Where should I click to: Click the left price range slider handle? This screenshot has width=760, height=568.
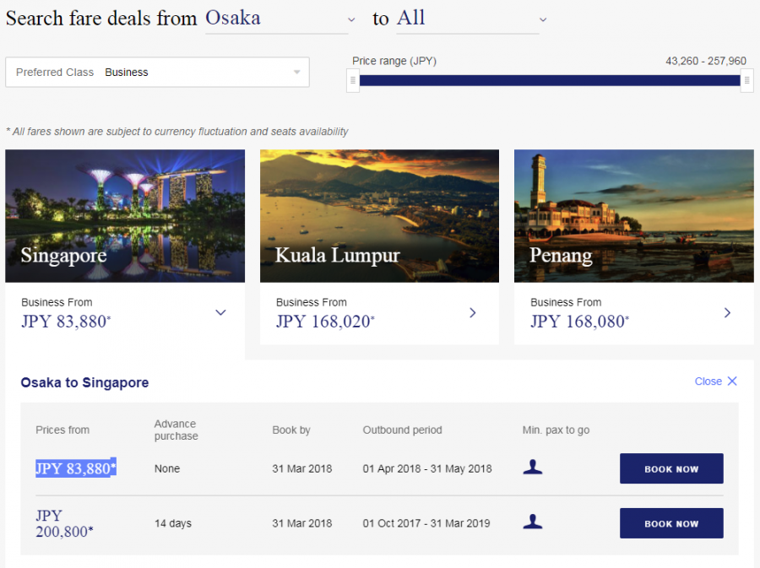(353, 81)
